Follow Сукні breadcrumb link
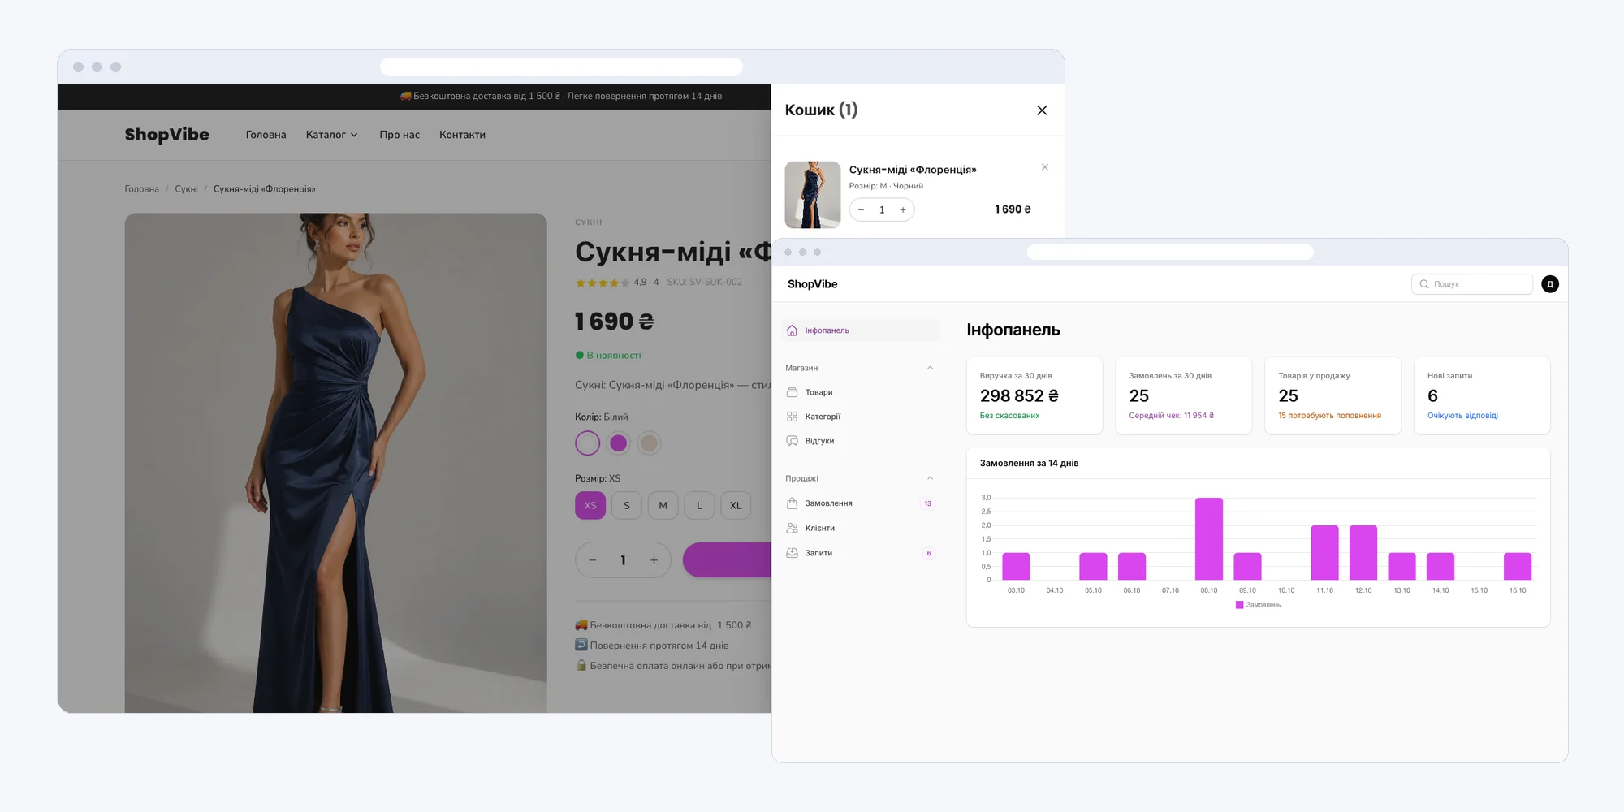This screenshot has height=812, width=1624. pyautogui.click(x=187, y=189)
